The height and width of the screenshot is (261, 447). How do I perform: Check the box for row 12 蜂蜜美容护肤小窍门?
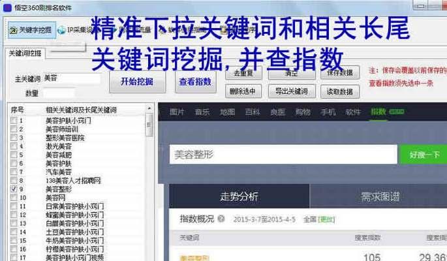[14, 215]
